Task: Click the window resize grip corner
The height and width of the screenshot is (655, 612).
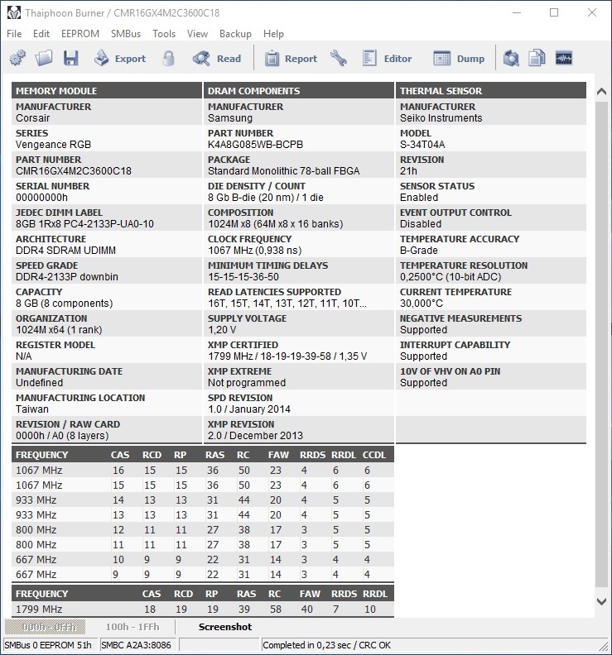Action: click(x=603, y=646)
